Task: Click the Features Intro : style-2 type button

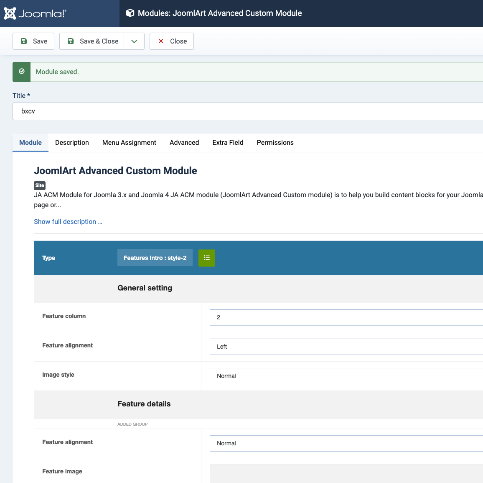Action: (x=155, y=258)
